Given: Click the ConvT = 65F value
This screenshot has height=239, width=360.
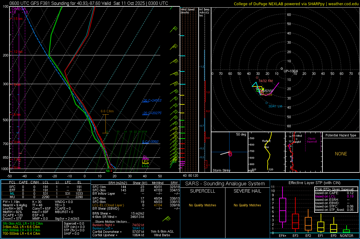Looking at the screenshot, I should point(41,208).
